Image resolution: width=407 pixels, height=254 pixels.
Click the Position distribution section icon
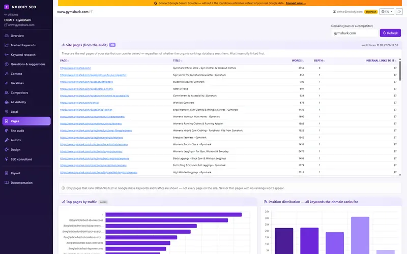point(266,202)
